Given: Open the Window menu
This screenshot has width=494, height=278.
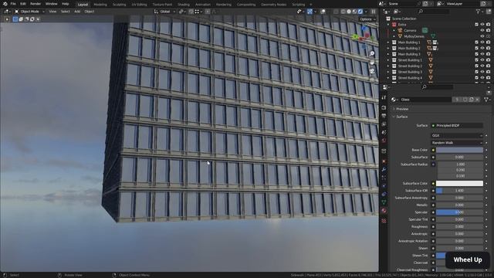Looking at the screenshot, I should point(52,4).
